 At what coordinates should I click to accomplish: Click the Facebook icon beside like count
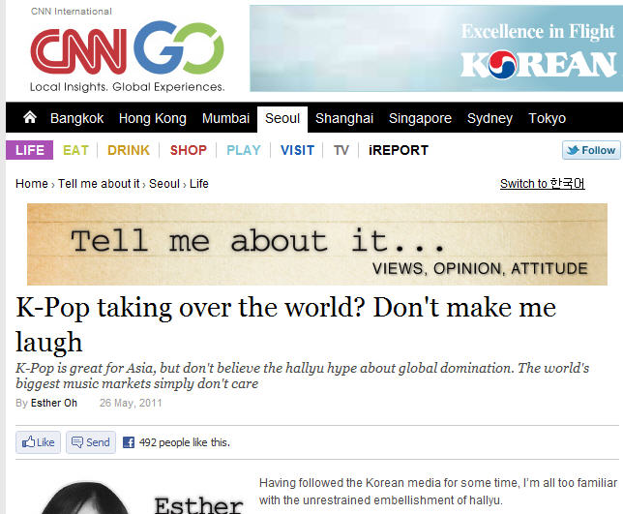(x=128, y=442)
